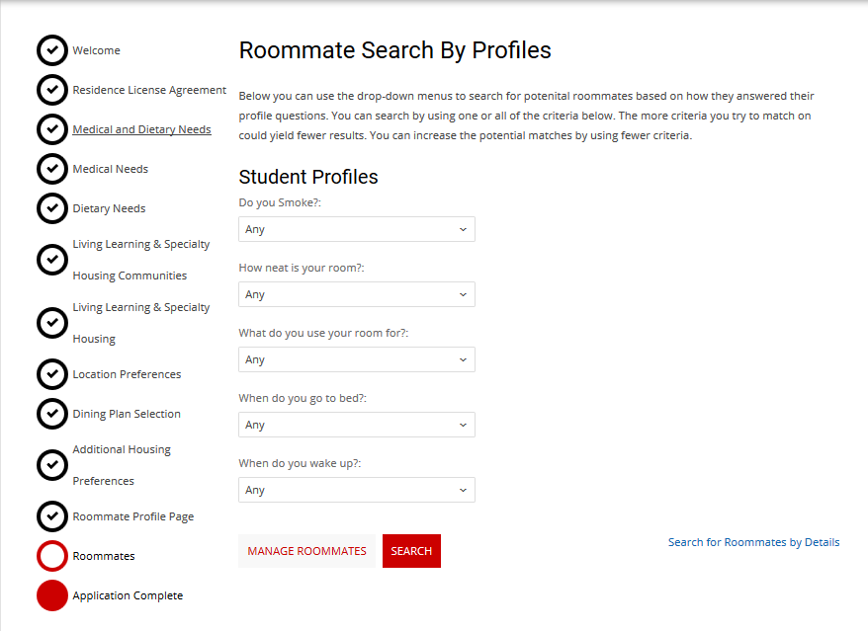868x631 pixels.
Task: Click the empty red Roommates step circle
Action: click(52, 556)
